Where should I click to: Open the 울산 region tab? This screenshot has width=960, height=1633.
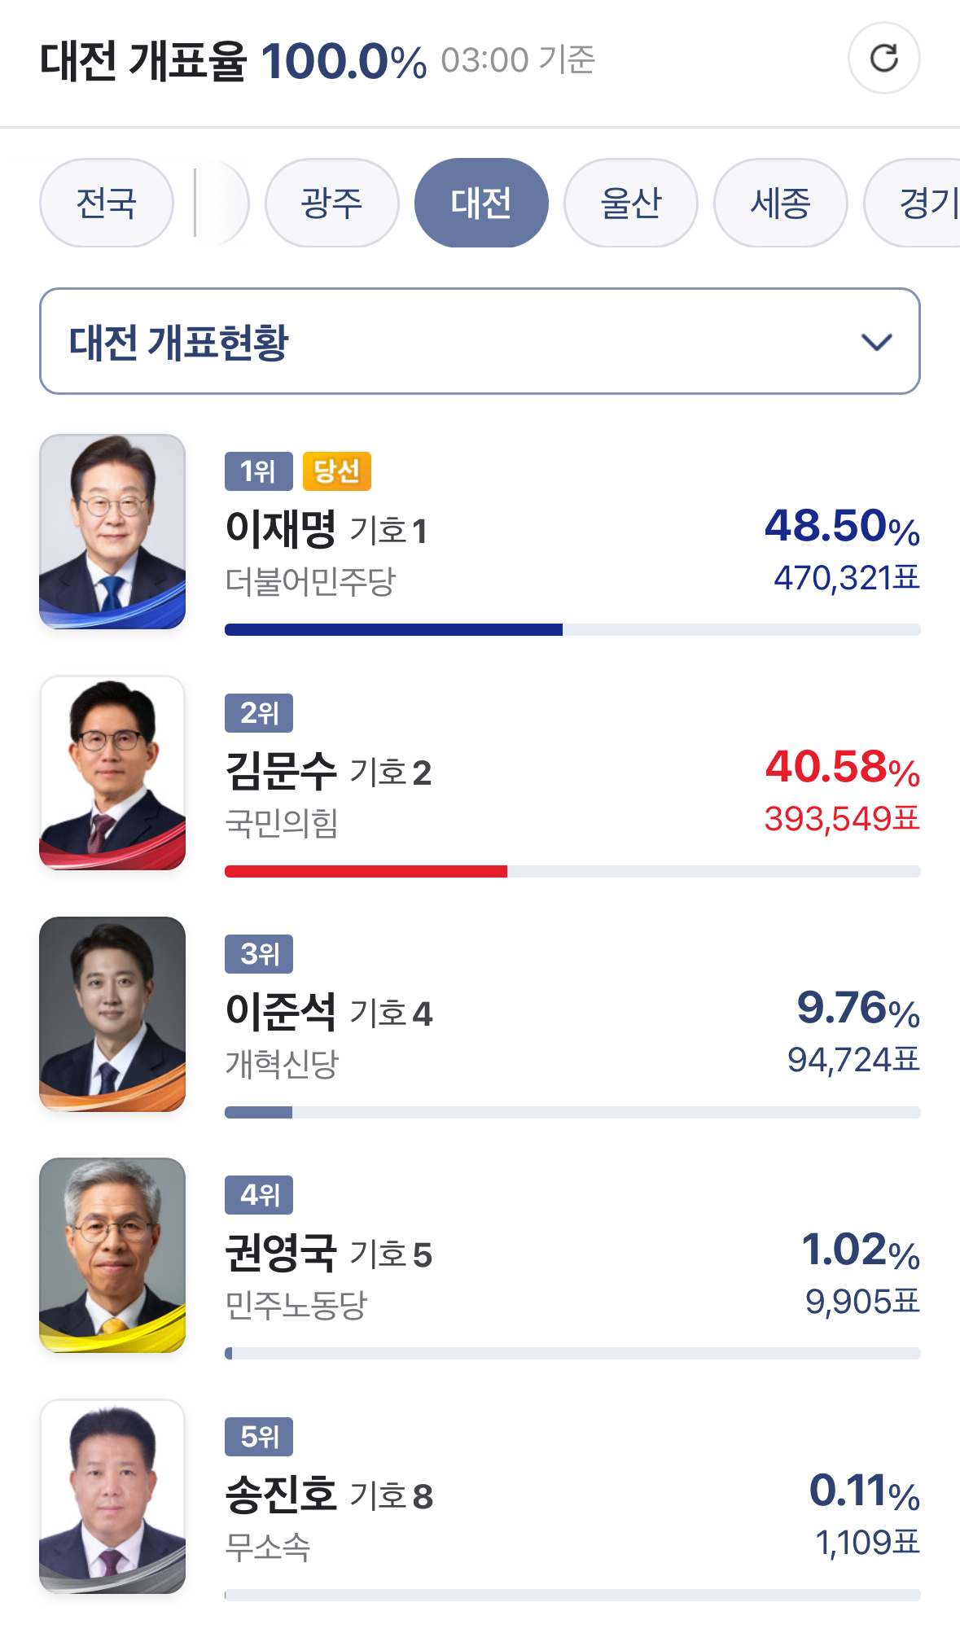(631, 203)
